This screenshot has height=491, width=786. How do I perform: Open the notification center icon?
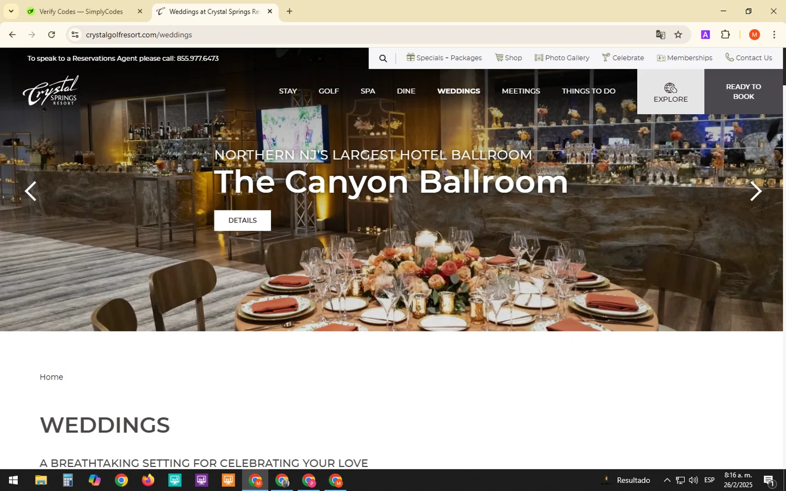click(x=769, y=480)
